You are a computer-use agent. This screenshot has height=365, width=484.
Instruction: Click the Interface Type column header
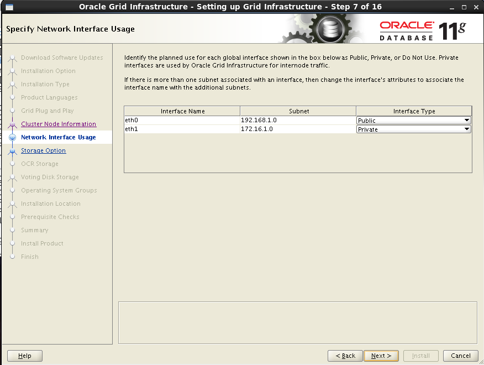(414, 111)
